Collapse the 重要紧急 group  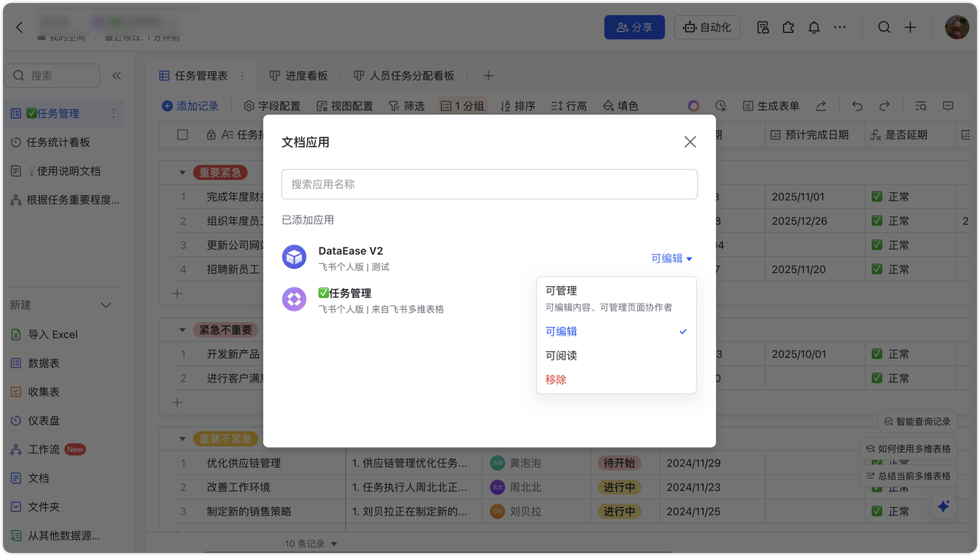181,172
